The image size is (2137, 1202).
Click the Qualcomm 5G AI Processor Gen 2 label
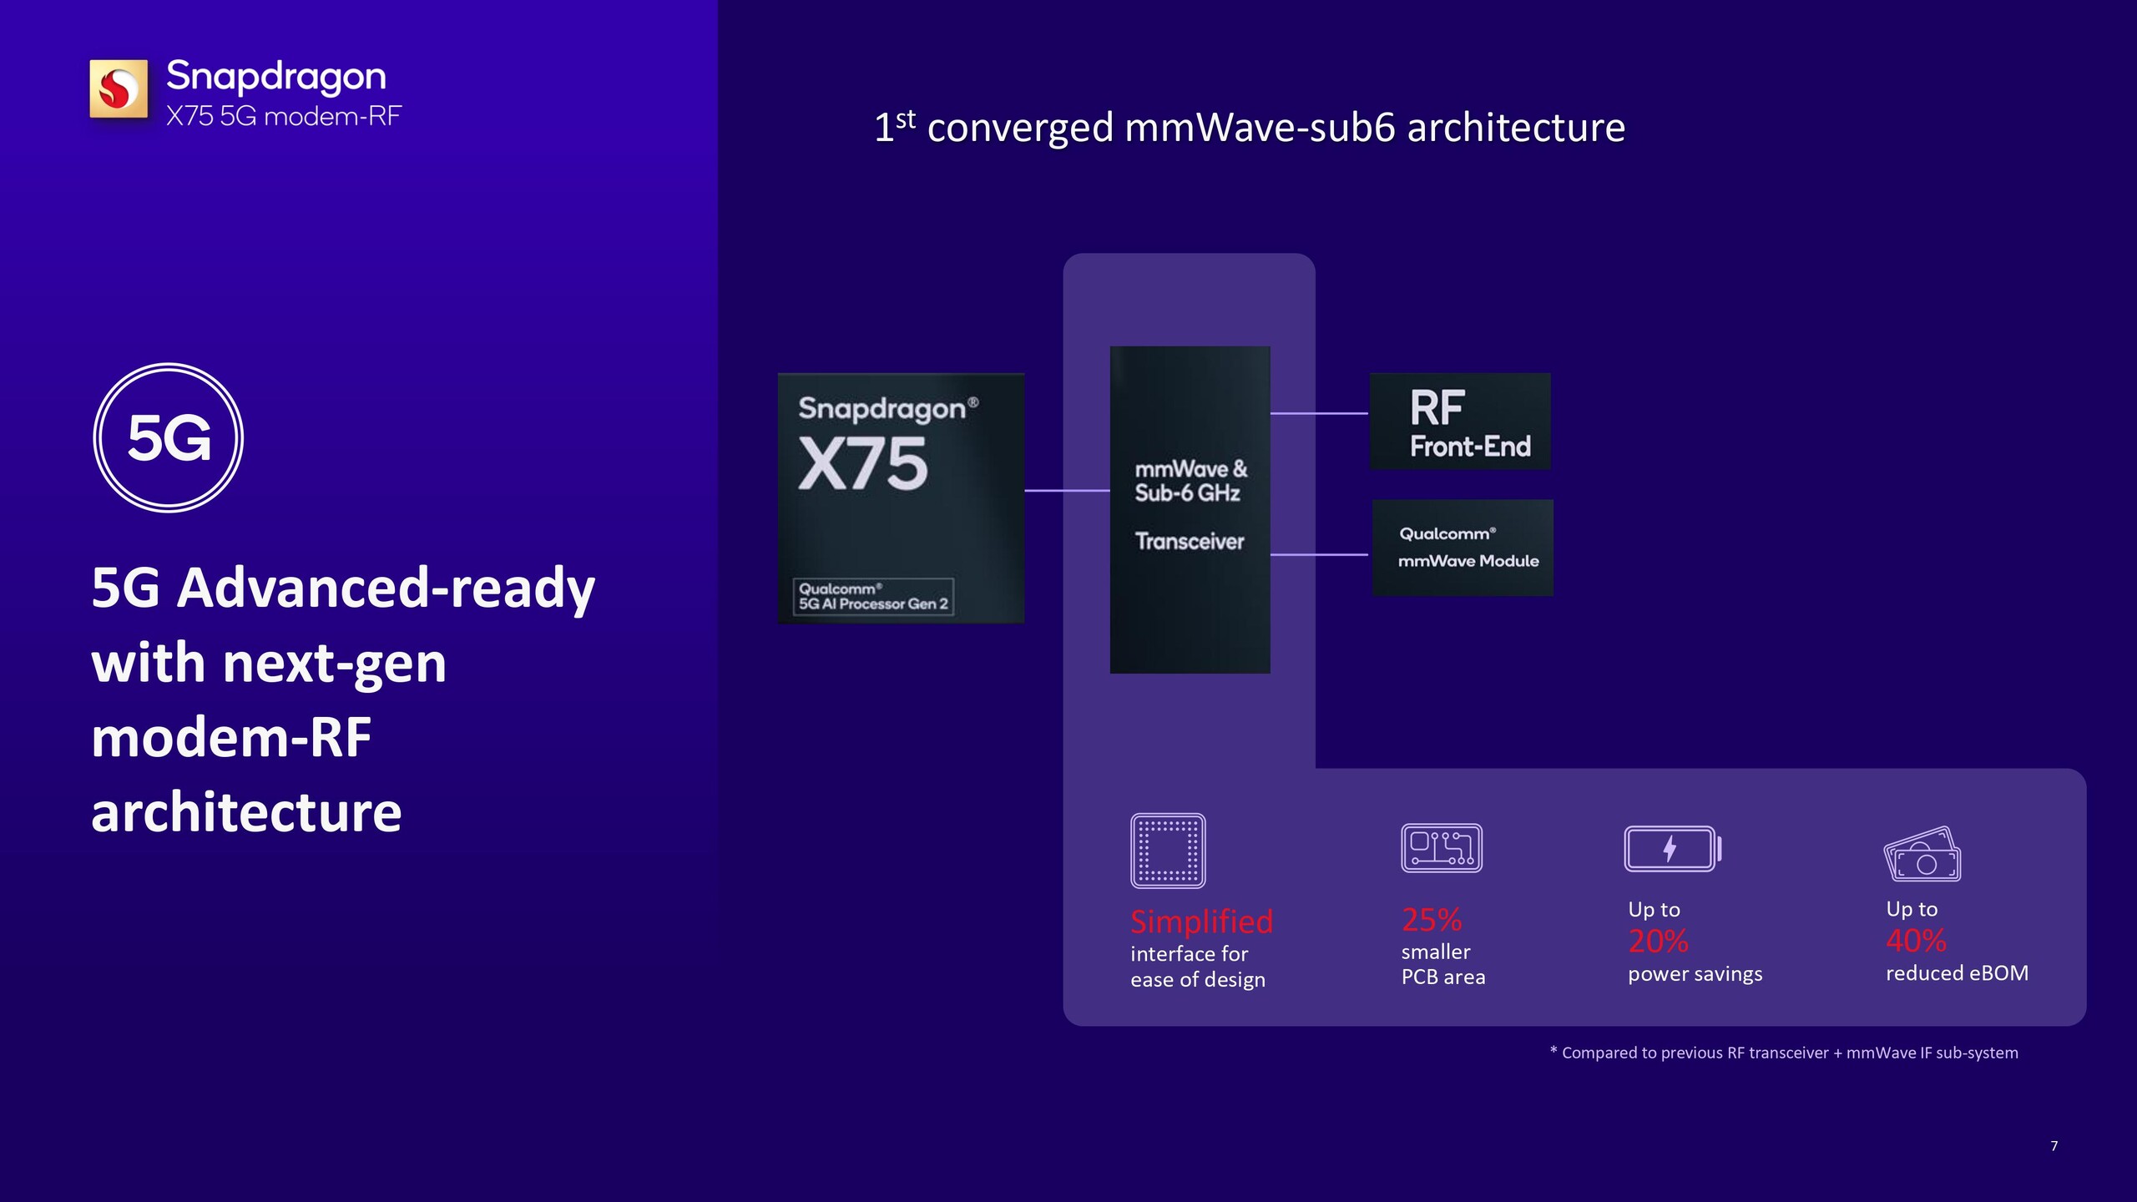pos(873,596)
